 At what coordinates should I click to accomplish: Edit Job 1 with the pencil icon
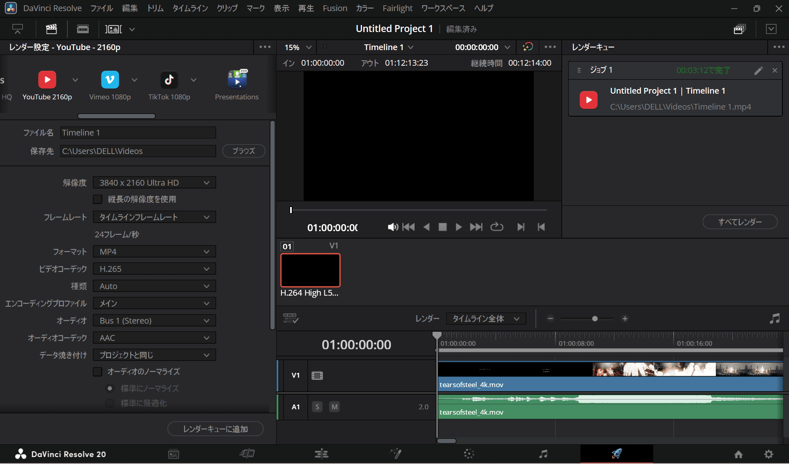(758, 71)
